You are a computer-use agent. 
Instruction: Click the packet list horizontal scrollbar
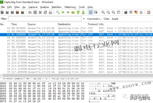76,75
